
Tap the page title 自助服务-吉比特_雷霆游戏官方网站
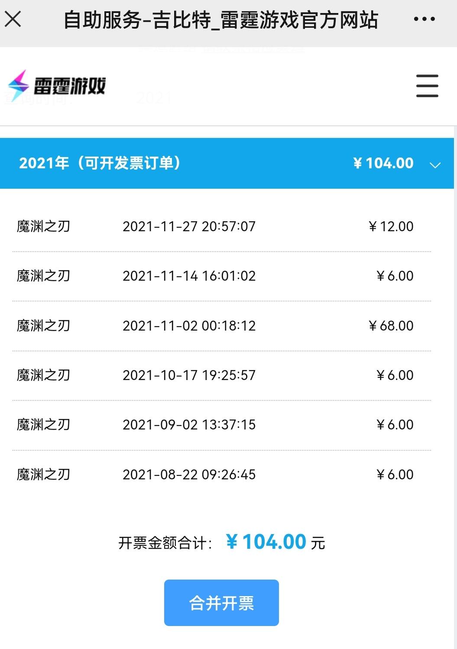(221, 20)
